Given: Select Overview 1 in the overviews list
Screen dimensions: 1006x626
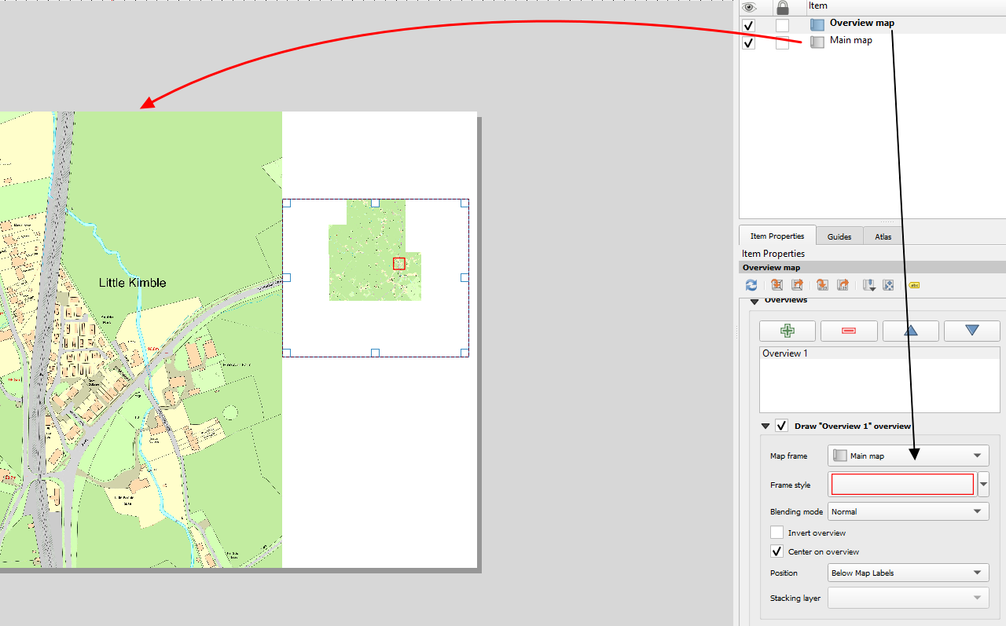Looking at the screenshot, I should (879, 353).
